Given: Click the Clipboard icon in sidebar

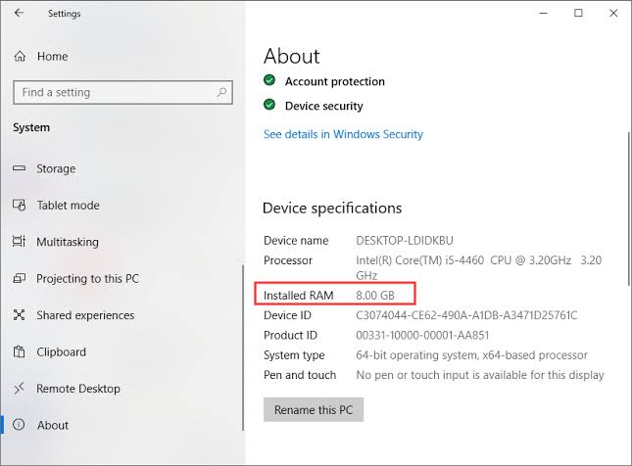Looking at the screenshot, I should [x=19, y=351].
